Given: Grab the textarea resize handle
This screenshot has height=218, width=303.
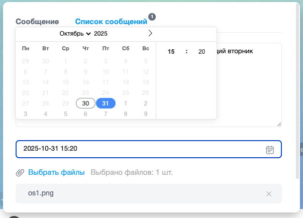Looking at the screenshot, I should pyautogui.click(x=279, y=124).
